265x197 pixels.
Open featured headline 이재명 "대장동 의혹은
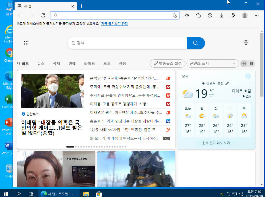tap(52, 128)
